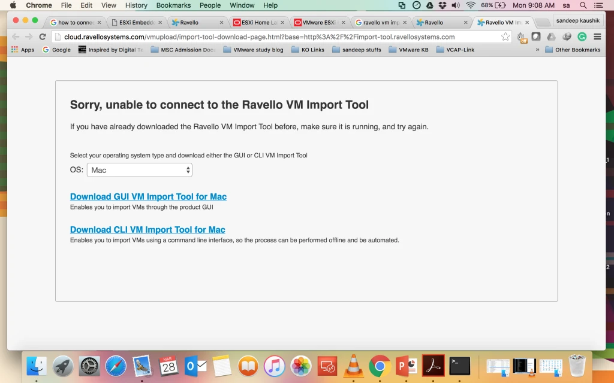Viewport: 614px width, 383px height.
Task: Open the Chrome menu in menu bar
Action: pos(39,5)
